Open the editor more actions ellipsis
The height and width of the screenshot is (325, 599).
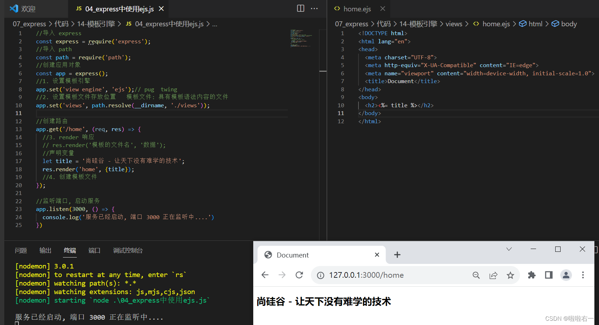pos(314,9)
